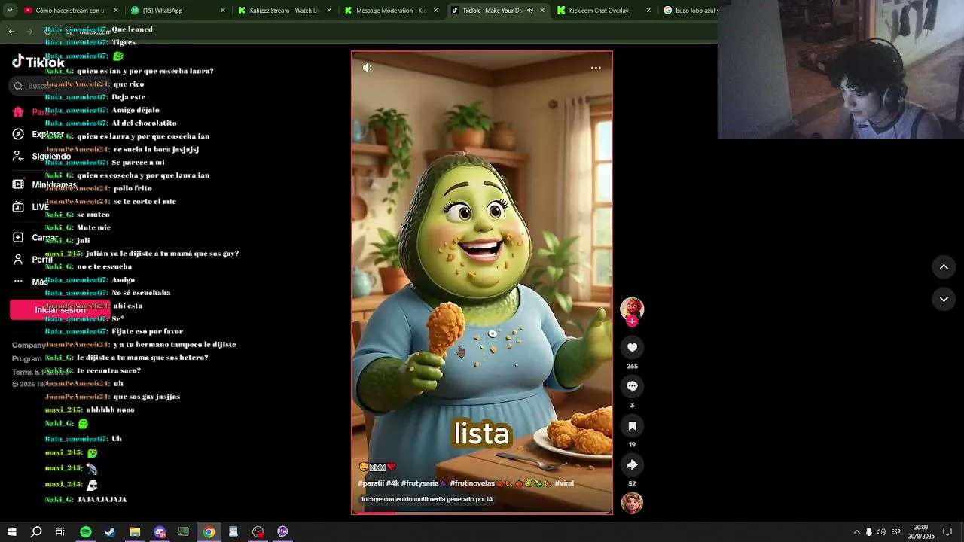Close the WhatsApp tab
The width and height of the screenshot is (964, 542).
pyautogui.click(x=223, y=11)
